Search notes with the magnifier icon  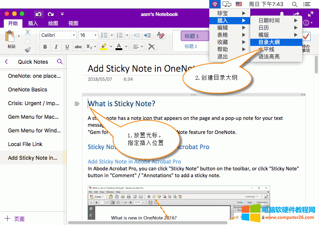[60, 61]
